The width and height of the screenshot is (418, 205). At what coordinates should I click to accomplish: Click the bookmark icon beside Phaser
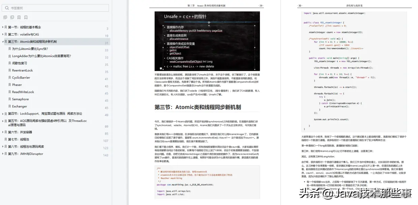[x=9, y=85]
